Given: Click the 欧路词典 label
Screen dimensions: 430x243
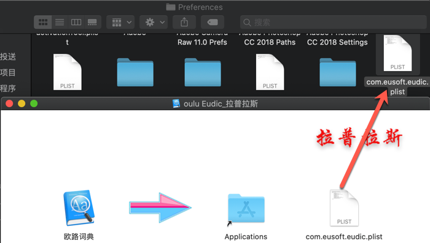Looking at the screenshot, I should coord(79,236).
